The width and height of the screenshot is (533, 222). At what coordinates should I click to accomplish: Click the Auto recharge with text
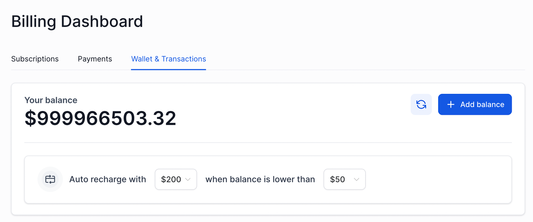click(x=108, y=179)
